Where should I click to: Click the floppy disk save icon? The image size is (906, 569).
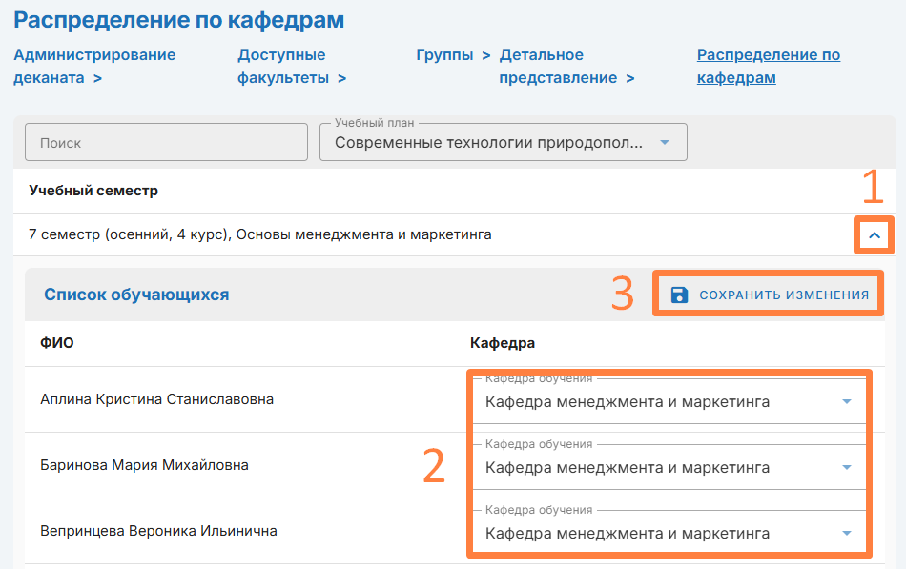pos(679,295)
